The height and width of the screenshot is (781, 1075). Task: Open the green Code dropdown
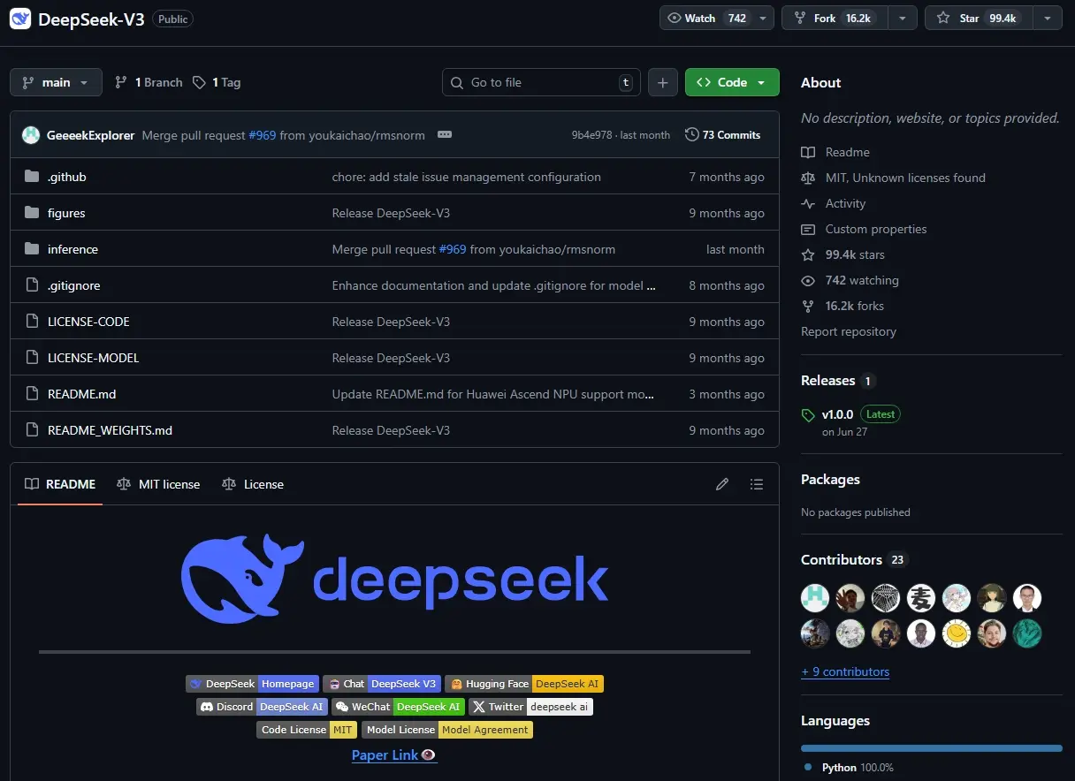(x=732, y=82)
